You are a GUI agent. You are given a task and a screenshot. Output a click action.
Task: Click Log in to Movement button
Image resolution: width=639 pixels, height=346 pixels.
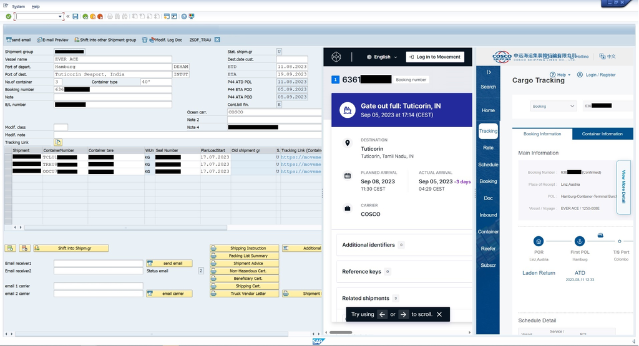point(435,57)
